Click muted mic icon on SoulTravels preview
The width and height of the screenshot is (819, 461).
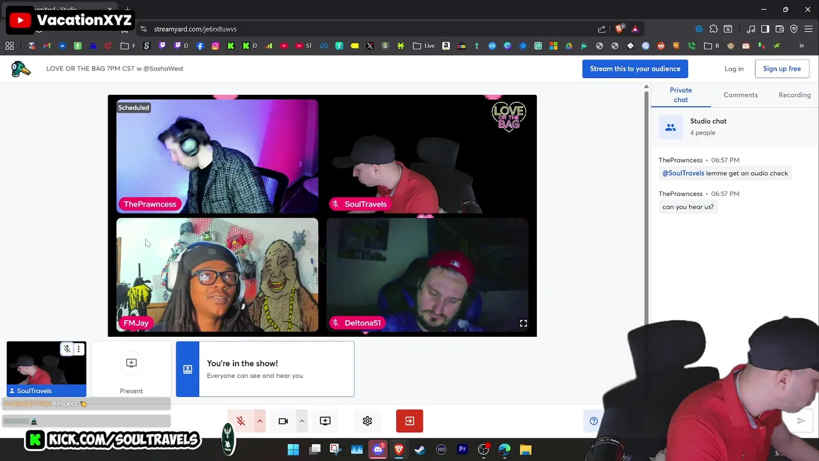coord(67,349)
